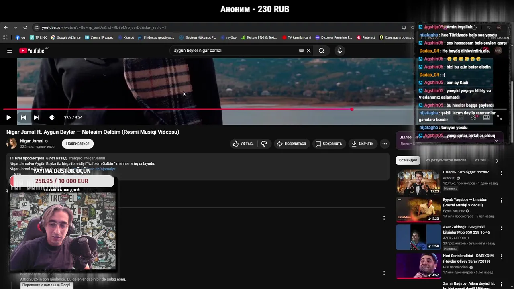Open options menu for the upper comment
This screenshot has height=289, width=514.
tap(384, 218)
